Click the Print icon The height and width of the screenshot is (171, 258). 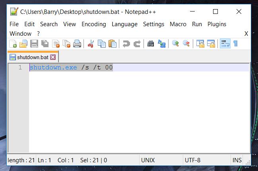tap(77, 44)
